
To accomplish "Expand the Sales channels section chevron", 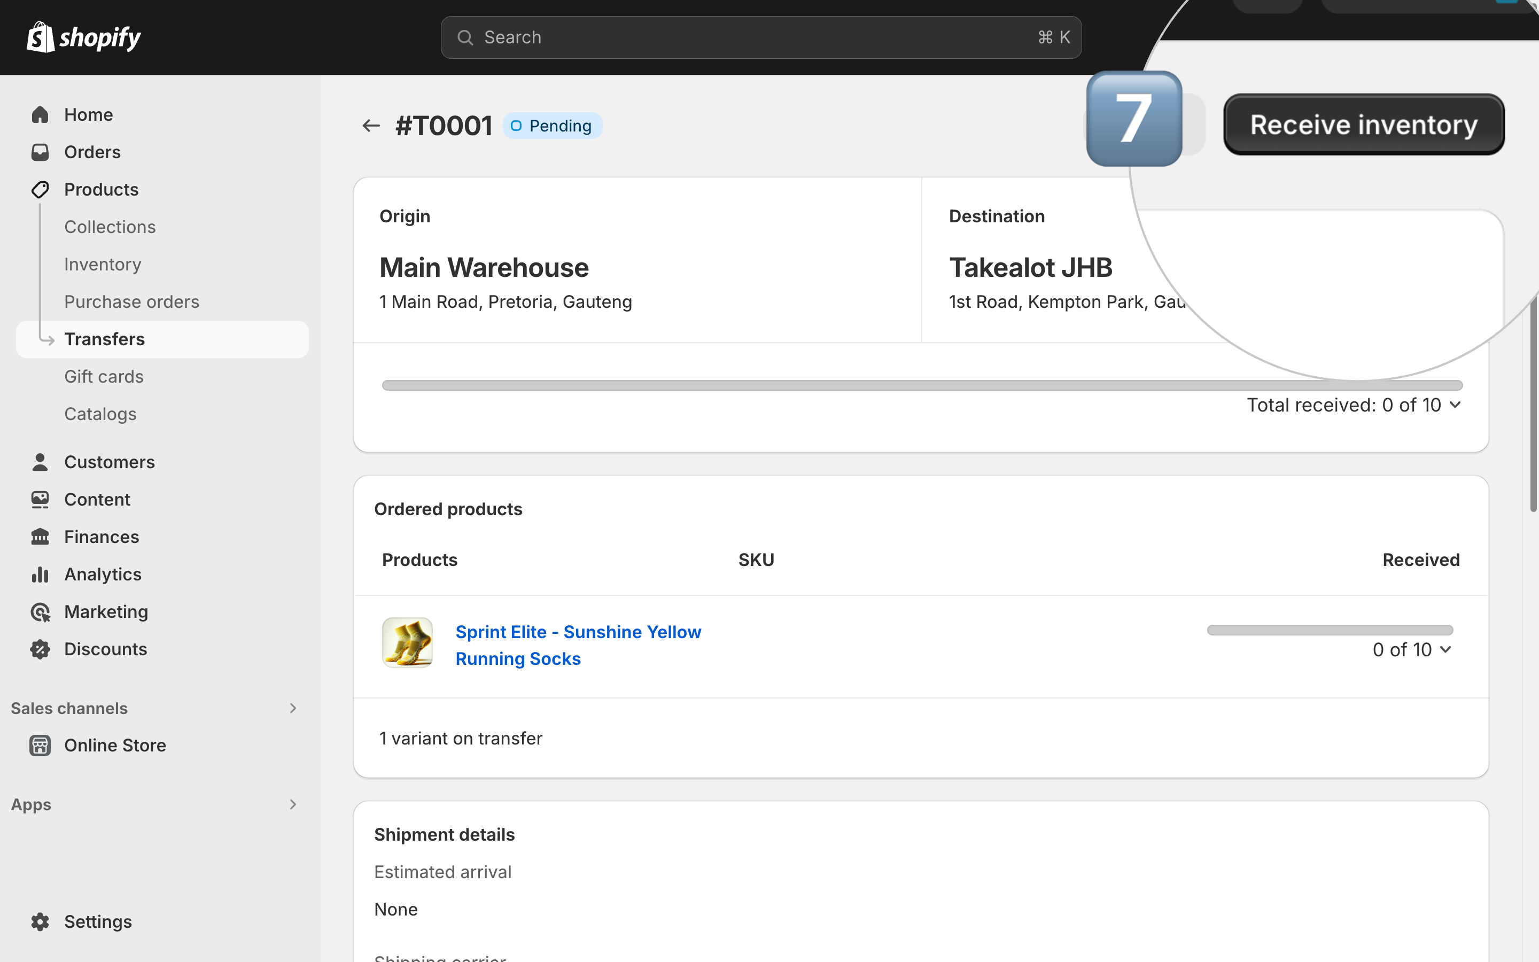I will click(x=292, y=708).
